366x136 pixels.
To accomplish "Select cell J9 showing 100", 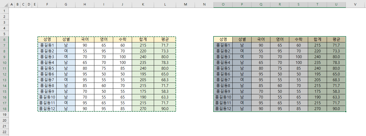I will click(122, 57).
